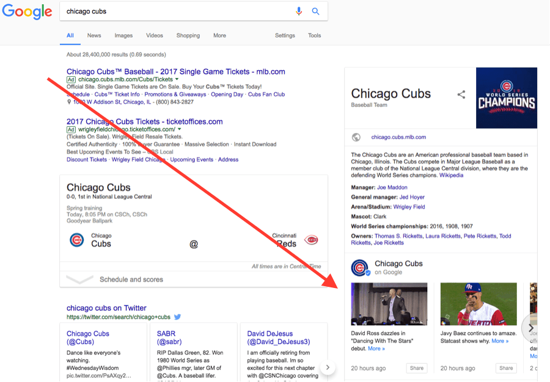Select the All results tab
The width and height of the screenshot is (550, 382).
(70, 35)
